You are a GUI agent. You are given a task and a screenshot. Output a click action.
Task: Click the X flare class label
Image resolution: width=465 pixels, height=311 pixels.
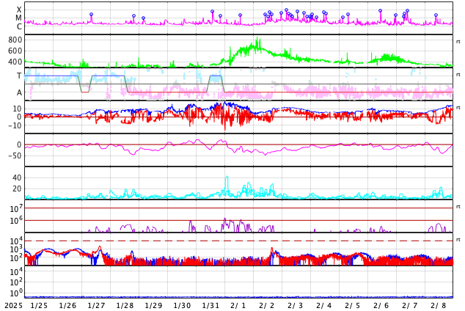click(19, 10)
